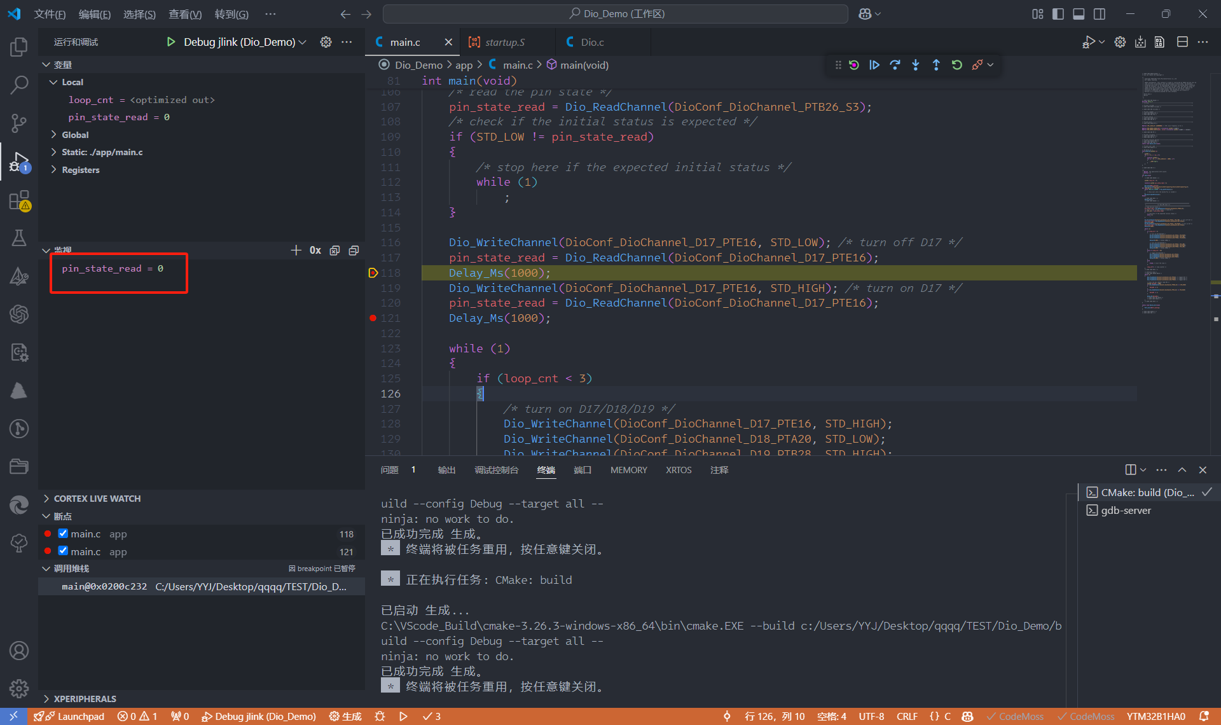This screenshot has height=725, width=1221.
Task: Toggle hex display with 0x button
Action: pyautogui.click(x=315, y=251)
